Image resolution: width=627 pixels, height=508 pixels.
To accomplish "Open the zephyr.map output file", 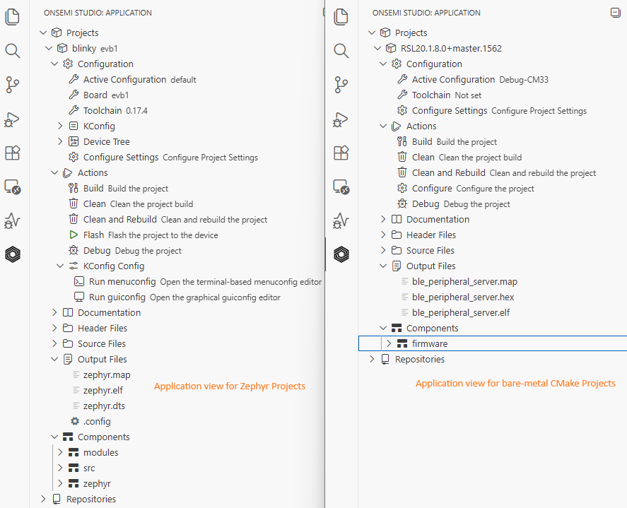I will [x=106, y=374].
